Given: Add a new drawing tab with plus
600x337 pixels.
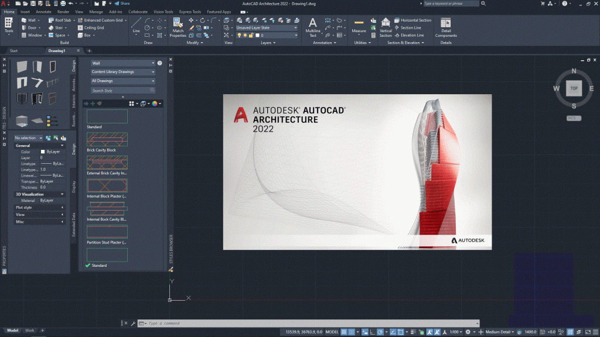Looking at the screenshot, I should pyautogui.click(x=89, y=51).
